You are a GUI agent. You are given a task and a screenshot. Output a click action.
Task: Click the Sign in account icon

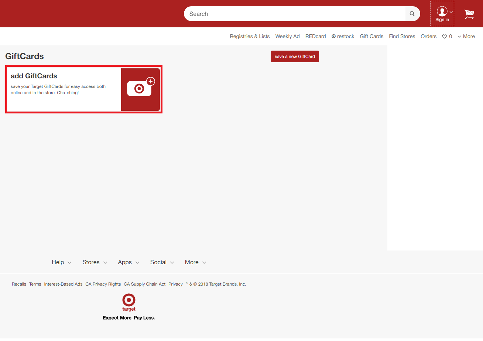[442, 14]
